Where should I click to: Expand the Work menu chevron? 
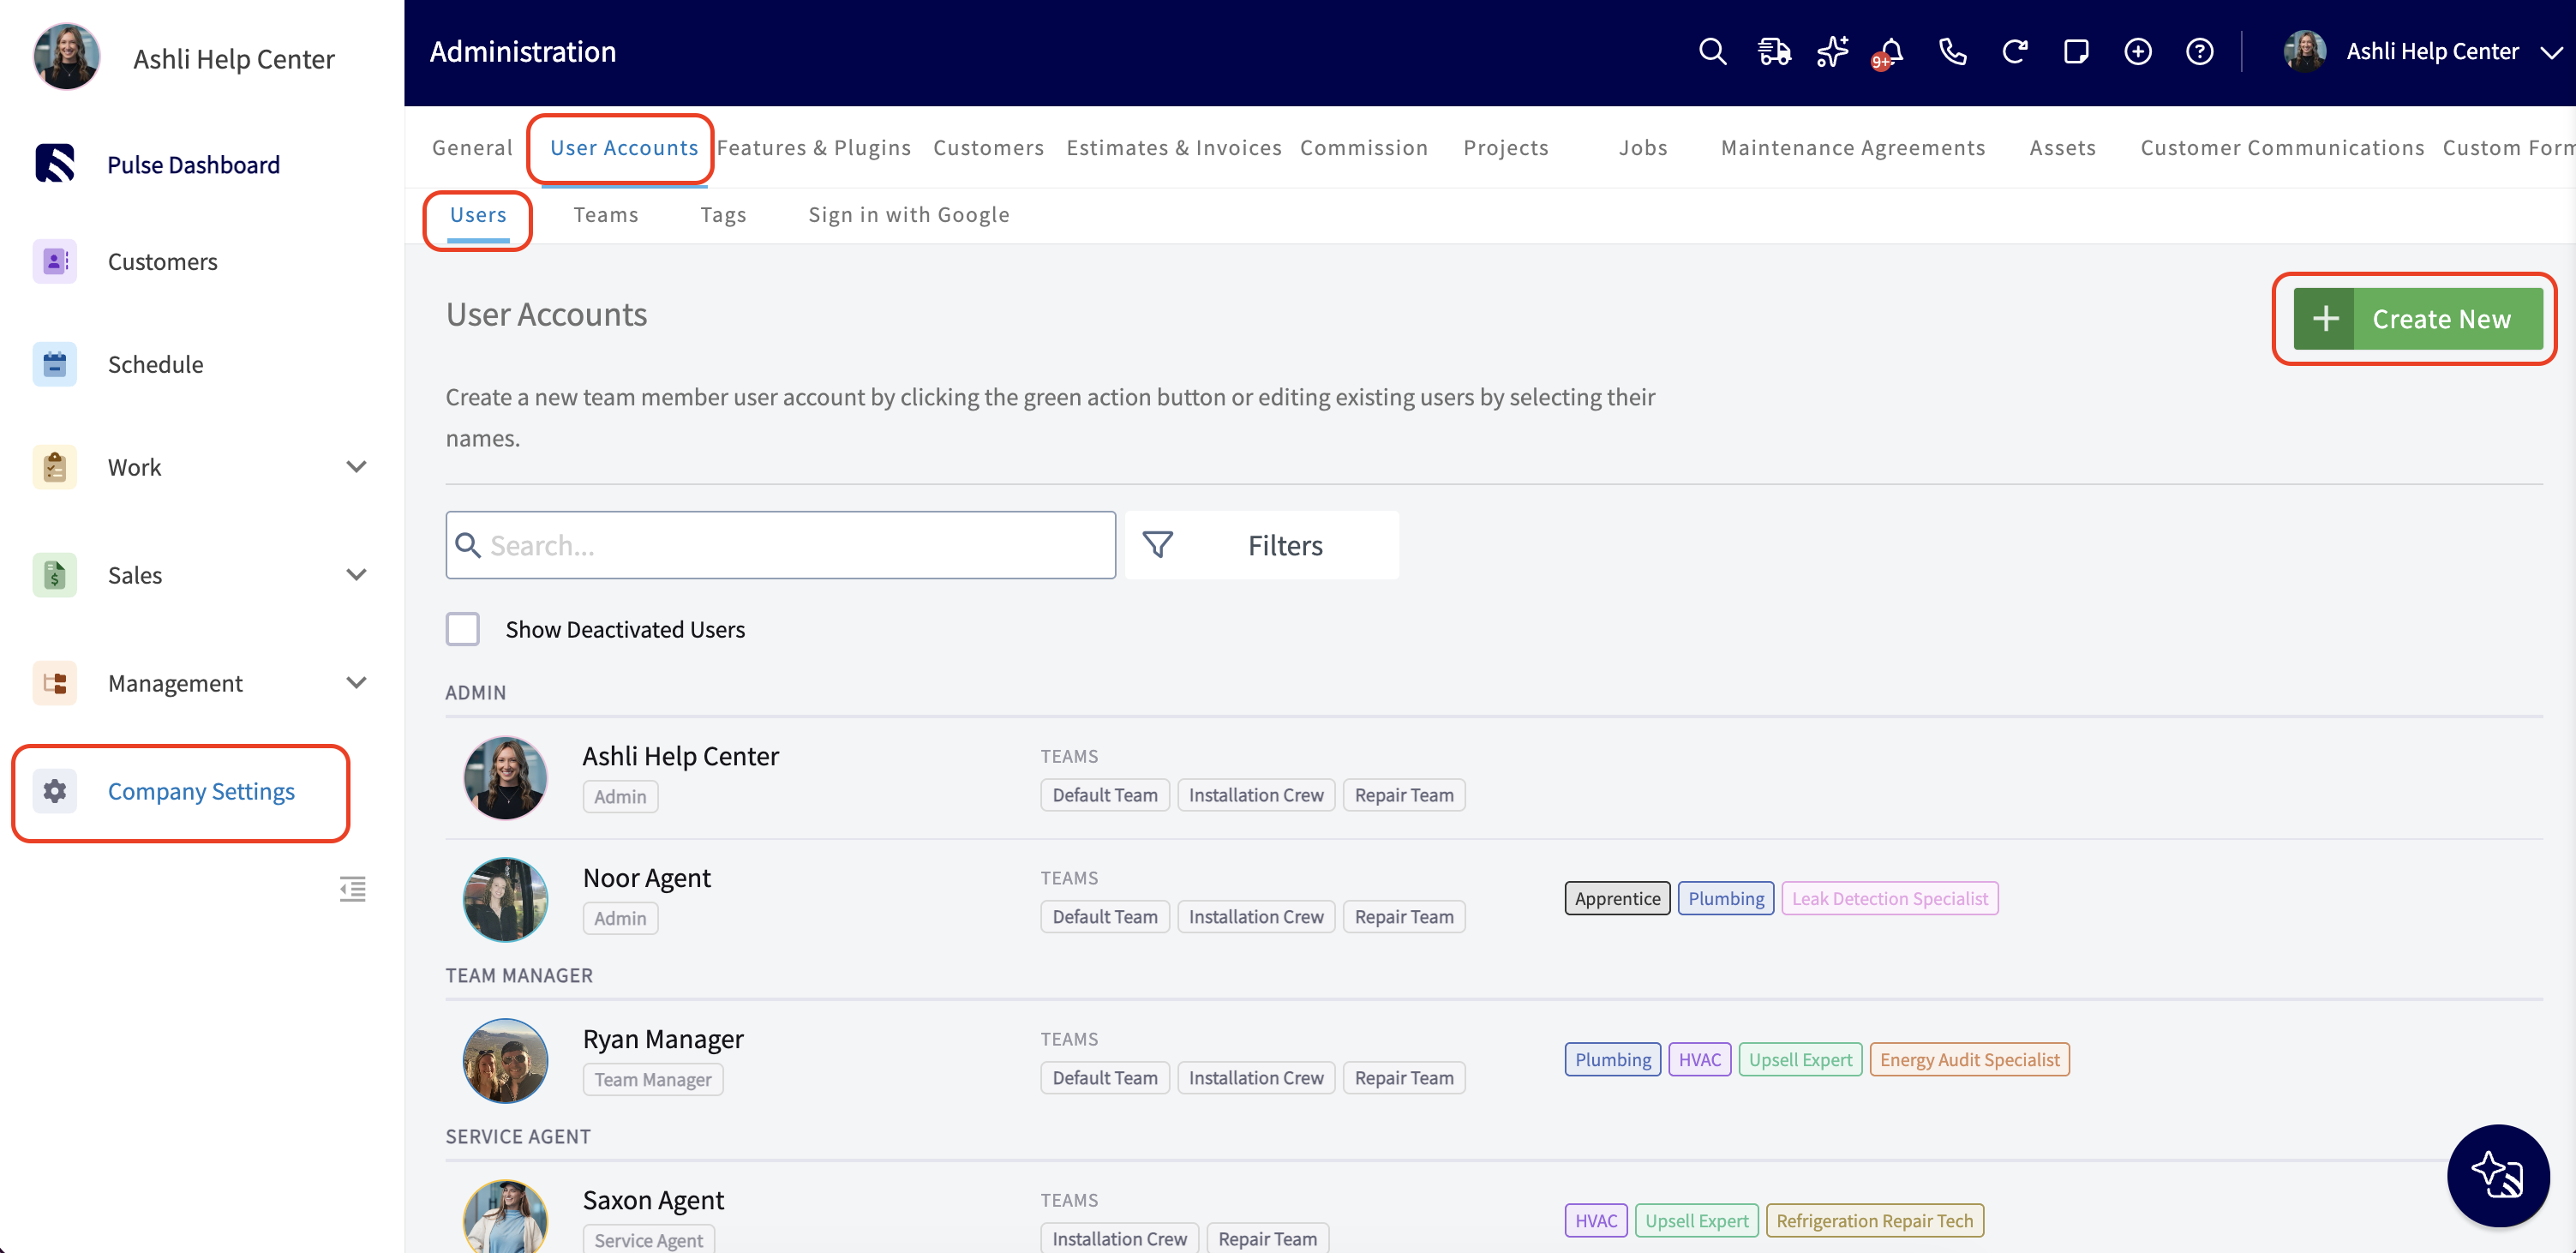(x=356, y=467)
